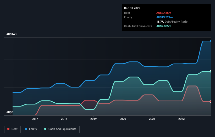Select the 2020 x-axis label
Screen dimensions: 215x137
[123, 119]
